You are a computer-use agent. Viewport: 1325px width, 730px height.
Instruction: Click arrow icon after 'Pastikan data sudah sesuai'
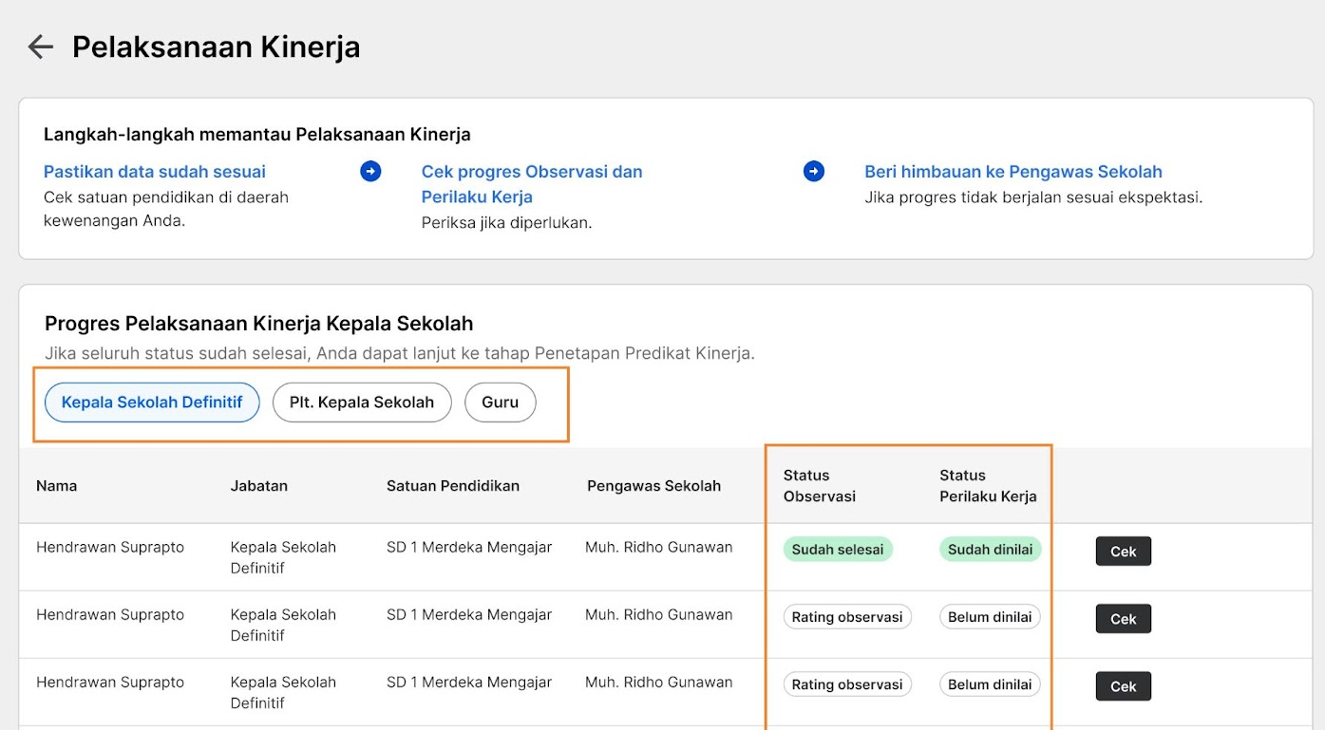(x=370, y=171)
